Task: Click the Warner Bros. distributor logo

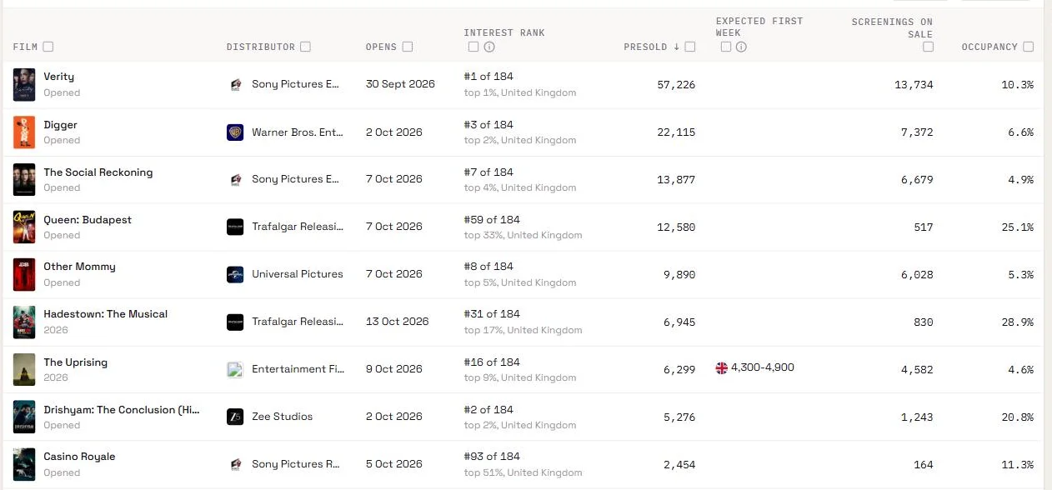Action: [x=235, y=132]
